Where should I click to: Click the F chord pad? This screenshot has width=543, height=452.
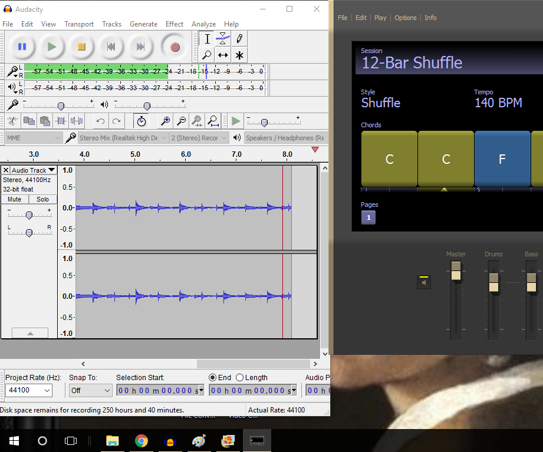(x=502, y=159)
